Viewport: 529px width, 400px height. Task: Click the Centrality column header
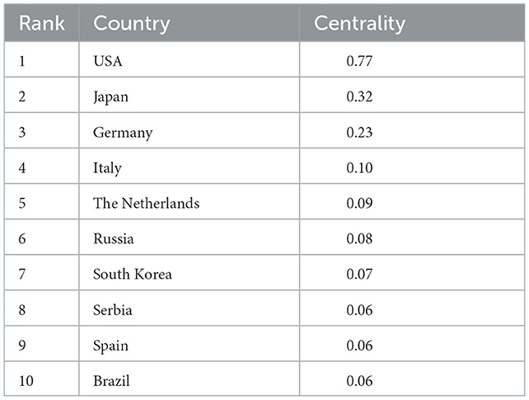[359, 24]
